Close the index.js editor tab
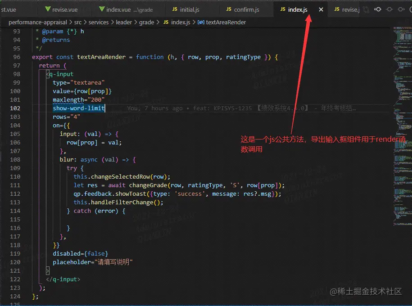Viewport: 412px width, 306px height. coord(321,10)
